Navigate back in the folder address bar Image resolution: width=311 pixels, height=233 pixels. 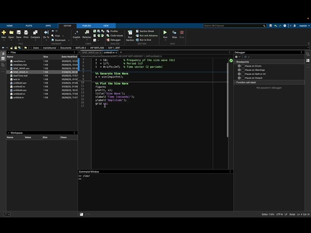[x=3, y=48]
